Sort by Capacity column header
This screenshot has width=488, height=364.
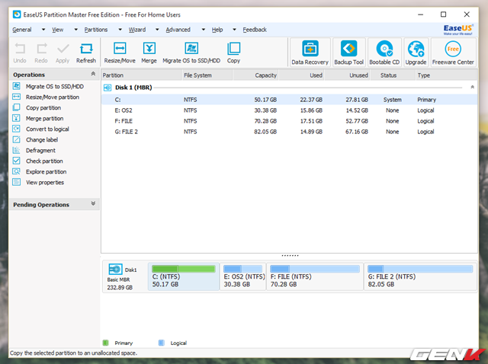255,75
